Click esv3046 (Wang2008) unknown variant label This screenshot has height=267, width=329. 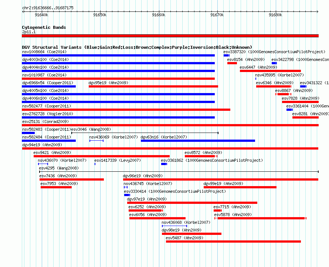point(91,129)
